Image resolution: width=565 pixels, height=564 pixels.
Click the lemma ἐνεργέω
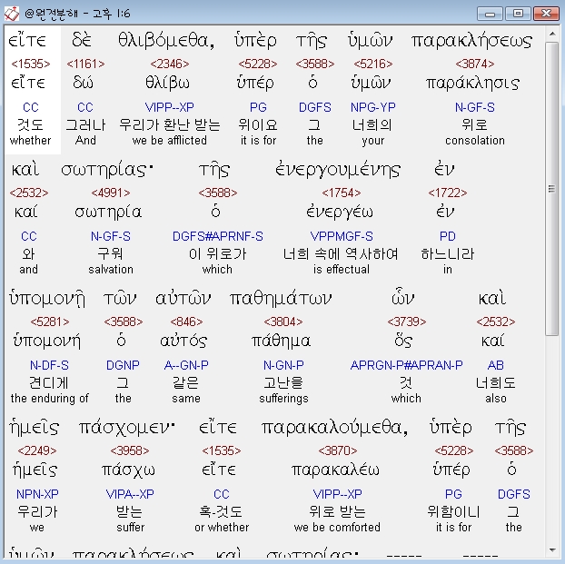[x=340, y=212]
